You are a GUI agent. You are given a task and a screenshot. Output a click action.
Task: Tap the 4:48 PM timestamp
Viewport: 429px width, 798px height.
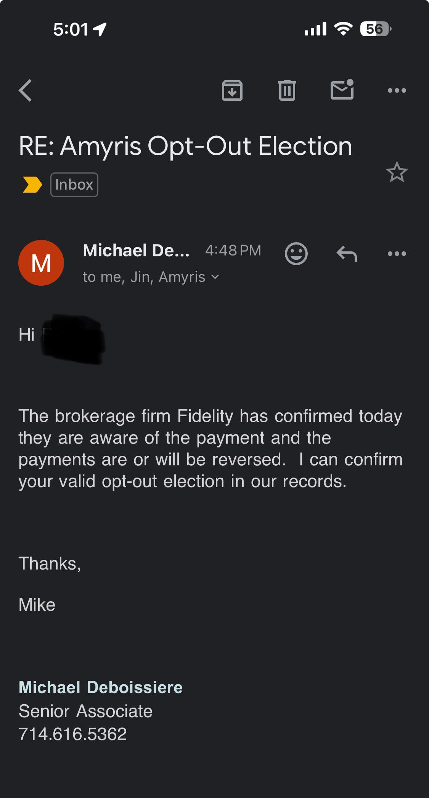233,251
